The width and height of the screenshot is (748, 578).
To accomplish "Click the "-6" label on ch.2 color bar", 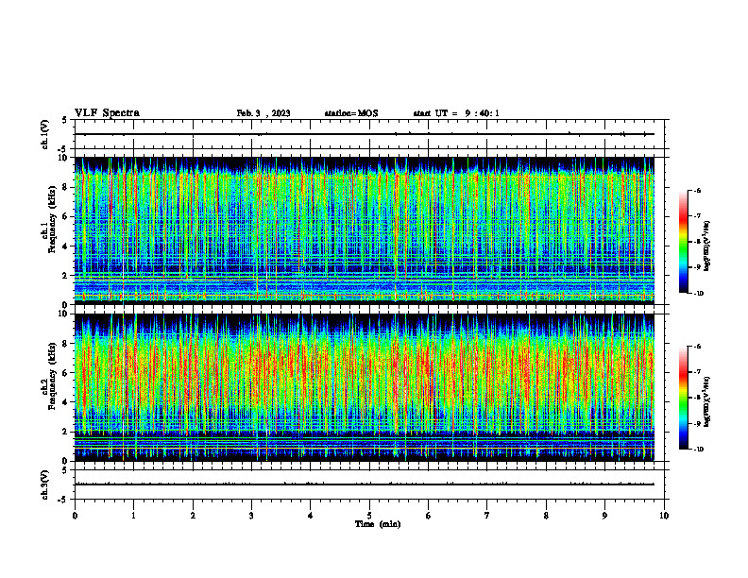I will (697, 347).
